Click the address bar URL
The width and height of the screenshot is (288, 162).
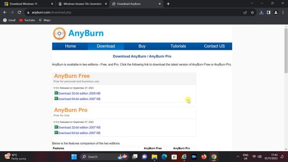pos(51,13)
